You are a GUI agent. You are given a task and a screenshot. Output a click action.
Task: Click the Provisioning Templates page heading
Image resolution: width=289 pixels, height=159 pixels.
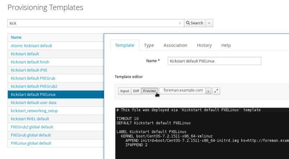tap(46, 8)
